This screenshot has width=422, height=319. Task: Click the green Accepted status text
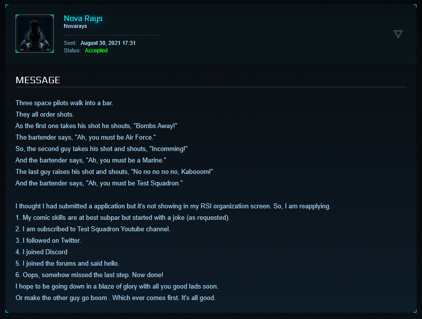click(x=96, y=50)
